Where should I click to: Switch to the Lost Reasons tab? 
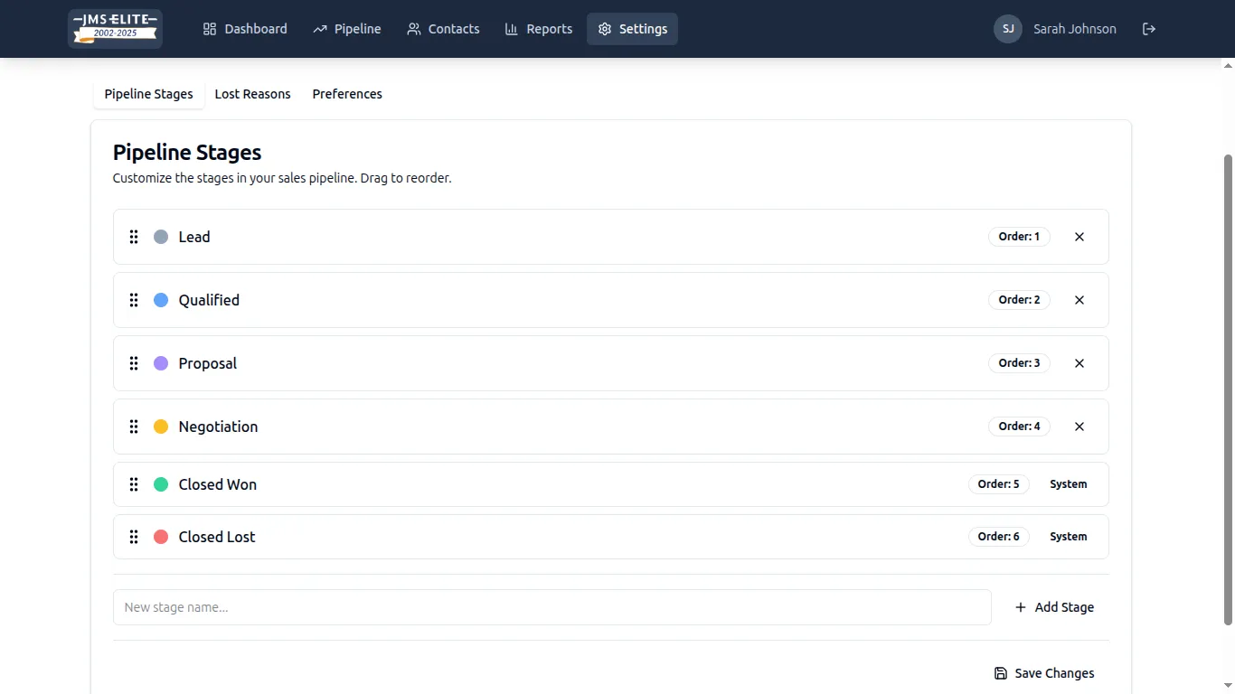pyautogui.click(x=253, y=94)
